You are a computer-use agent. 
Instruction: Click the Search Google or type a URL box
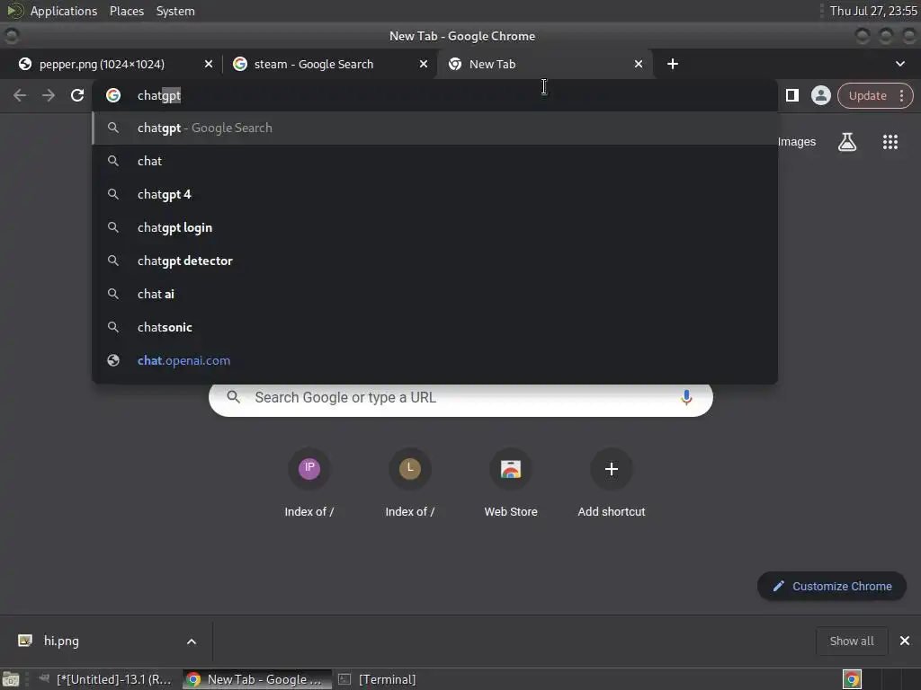point(460,397)
